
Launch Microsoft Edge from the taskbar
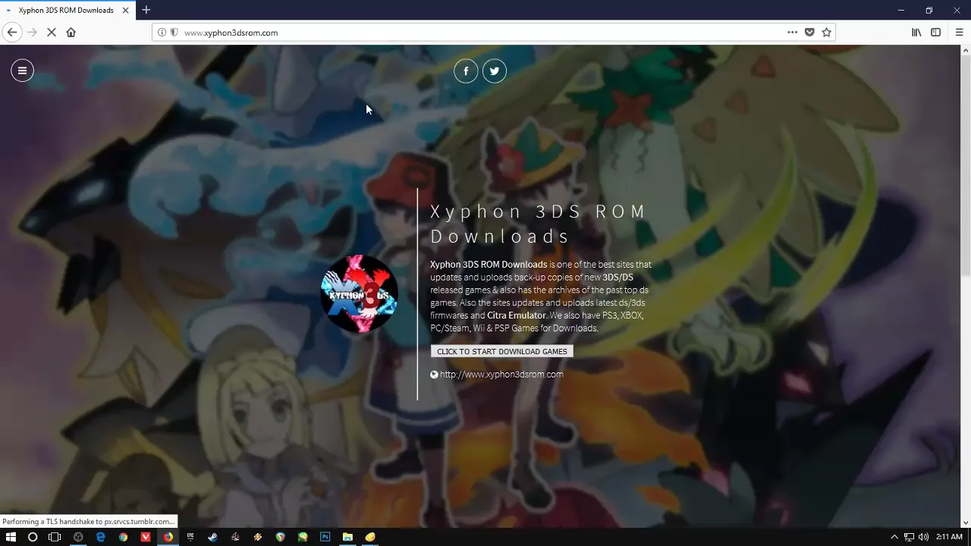[100, 537]
